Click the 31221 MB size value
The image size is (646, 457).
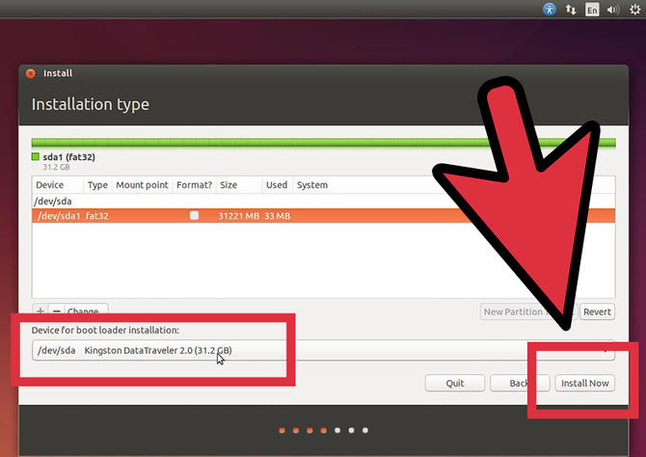coord(238,216)
